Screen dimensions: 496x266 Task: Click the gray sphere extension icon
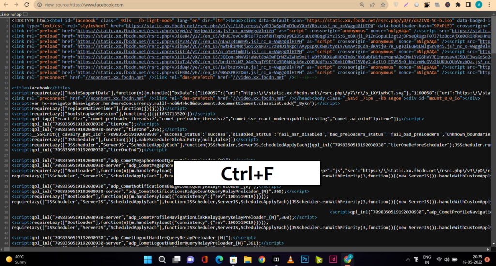click(x=417, y=5)
